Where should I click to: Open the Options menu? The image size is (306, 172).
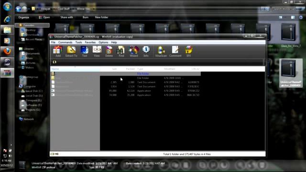(103, 43)
